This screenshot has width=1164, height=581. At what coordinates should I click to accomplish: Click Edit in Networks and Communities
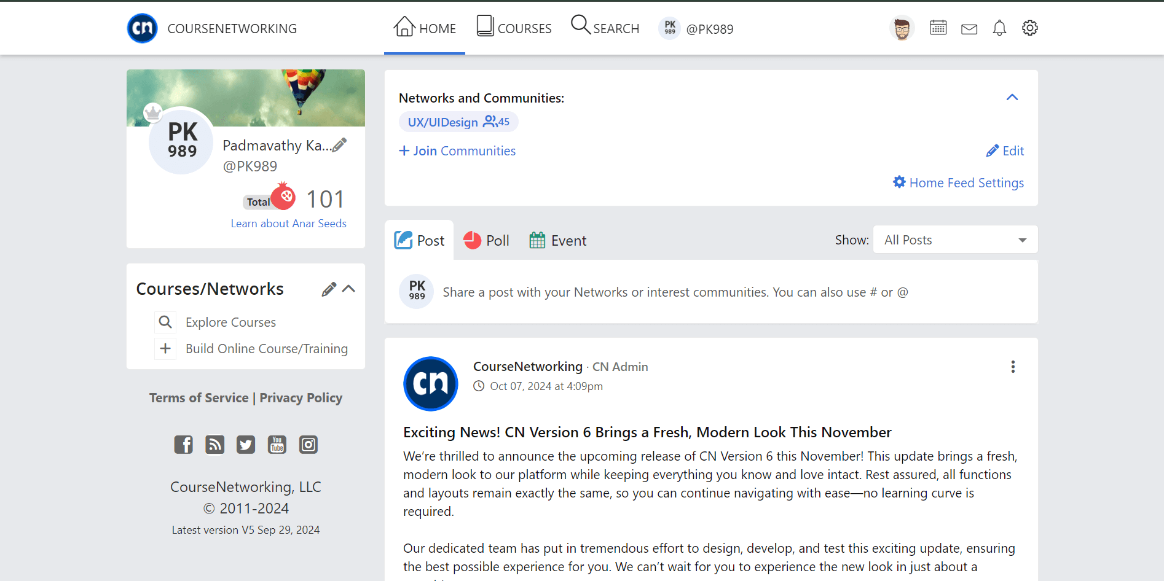point(1005,151)
